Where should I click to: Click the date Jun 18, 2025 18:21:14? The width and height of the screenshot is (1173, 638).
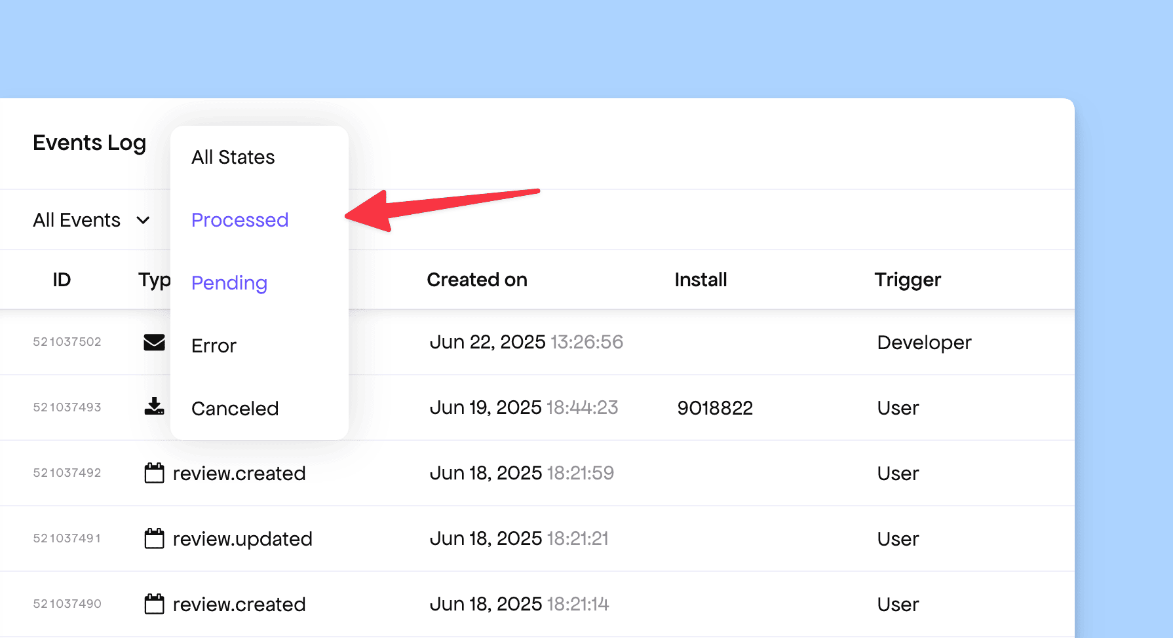[x=519, y=604]
